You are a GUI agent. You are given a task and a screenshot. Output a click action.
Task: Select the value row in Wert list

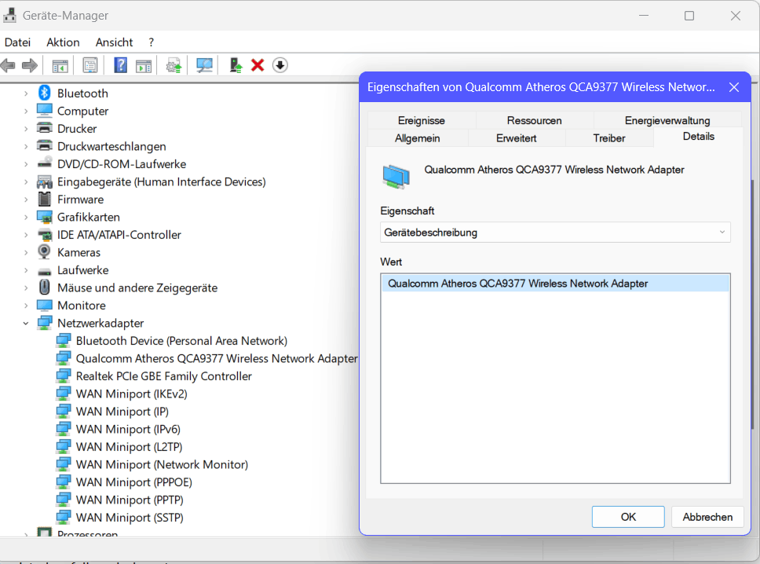pyautogui.click(x=555, y=284)
